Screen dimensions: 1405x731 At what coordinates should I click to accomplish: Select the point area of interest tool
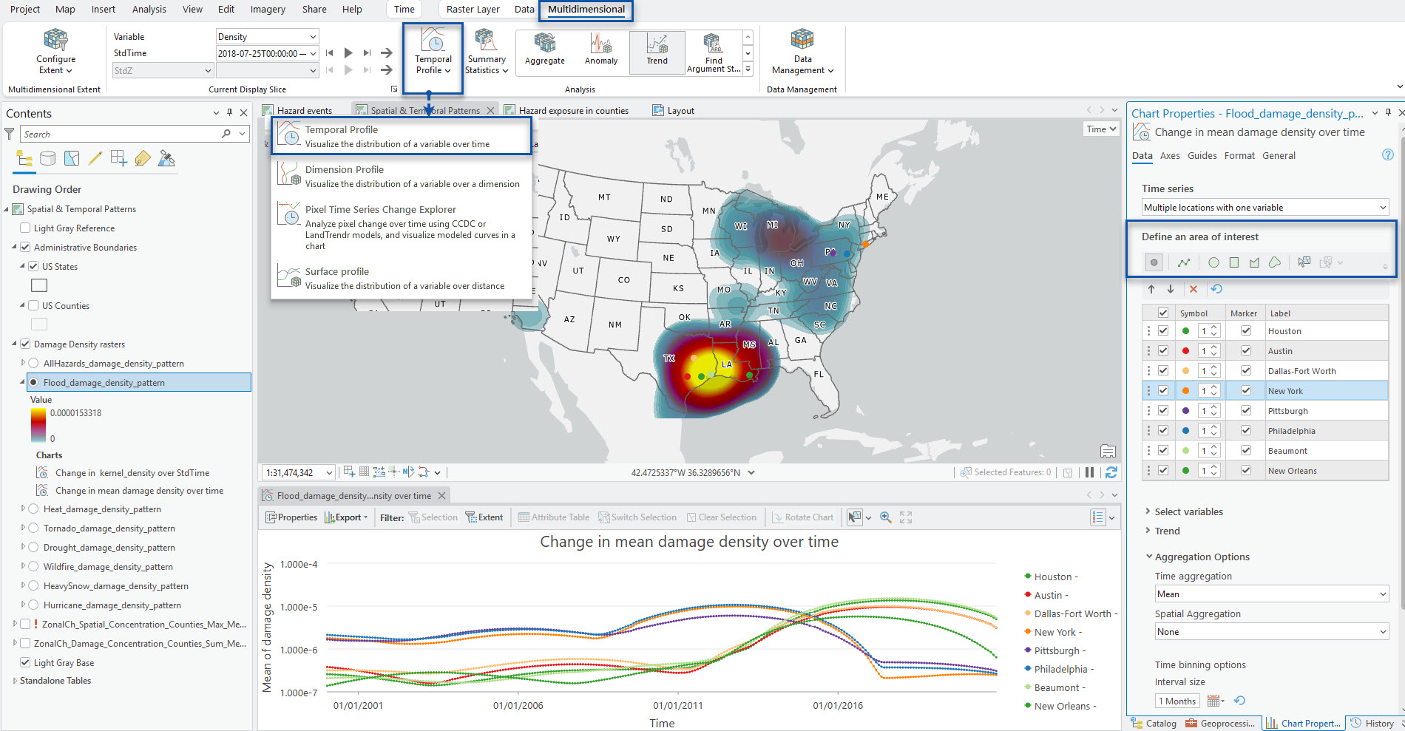1154,262
